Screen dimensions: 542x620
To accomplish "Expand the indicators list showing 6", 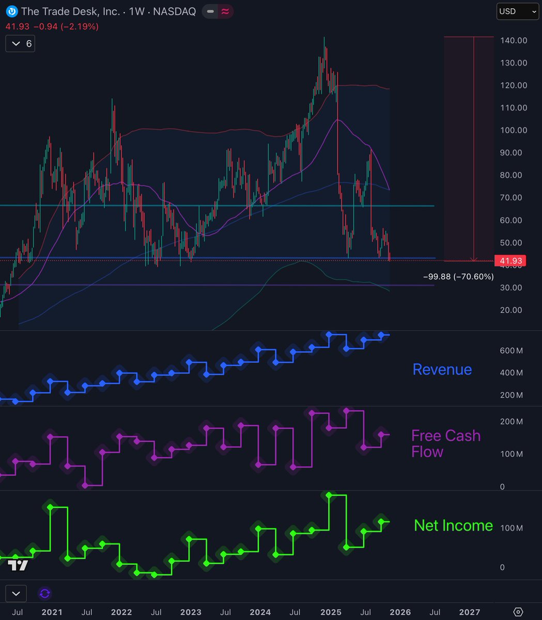I will tap(20, 44).
